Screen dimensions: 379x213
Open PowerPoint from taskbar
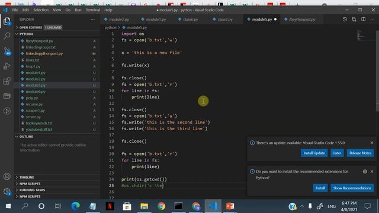coord(230,206)
